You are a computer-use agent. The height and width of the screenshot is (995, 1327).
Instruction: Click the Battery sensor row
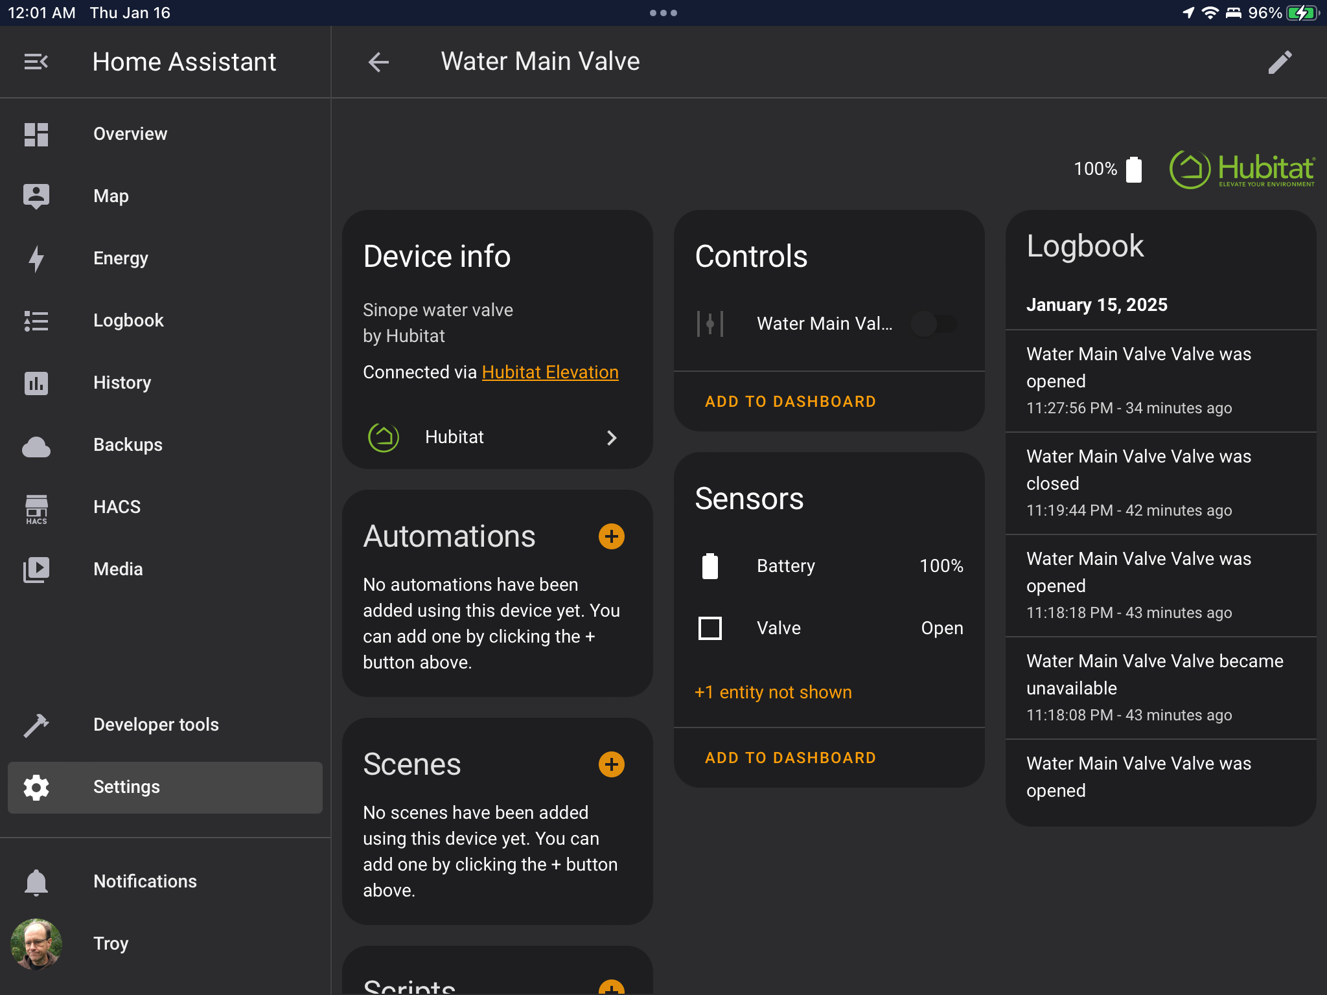829,566
